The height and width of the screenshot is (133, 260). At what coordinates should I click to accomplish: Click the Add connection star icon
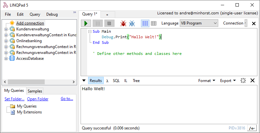[x=12, y=23]
